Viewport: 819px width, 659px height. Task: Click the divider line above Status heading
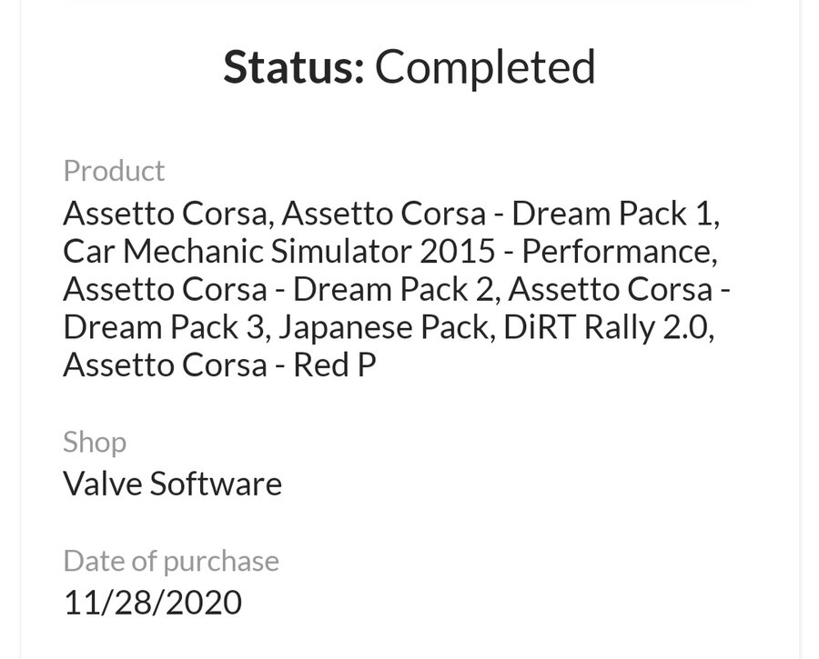tap(409, 3)
